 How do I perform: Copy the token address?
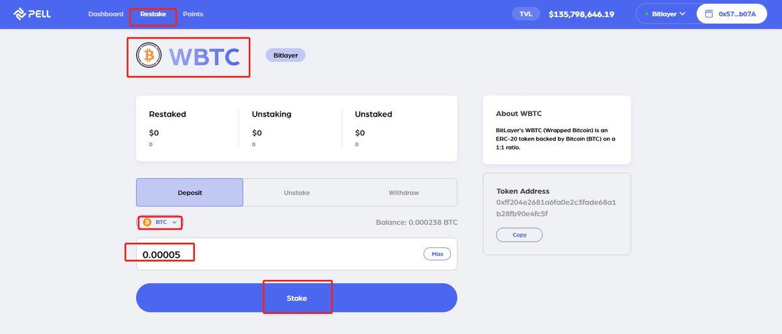click(x=519, y=234)
